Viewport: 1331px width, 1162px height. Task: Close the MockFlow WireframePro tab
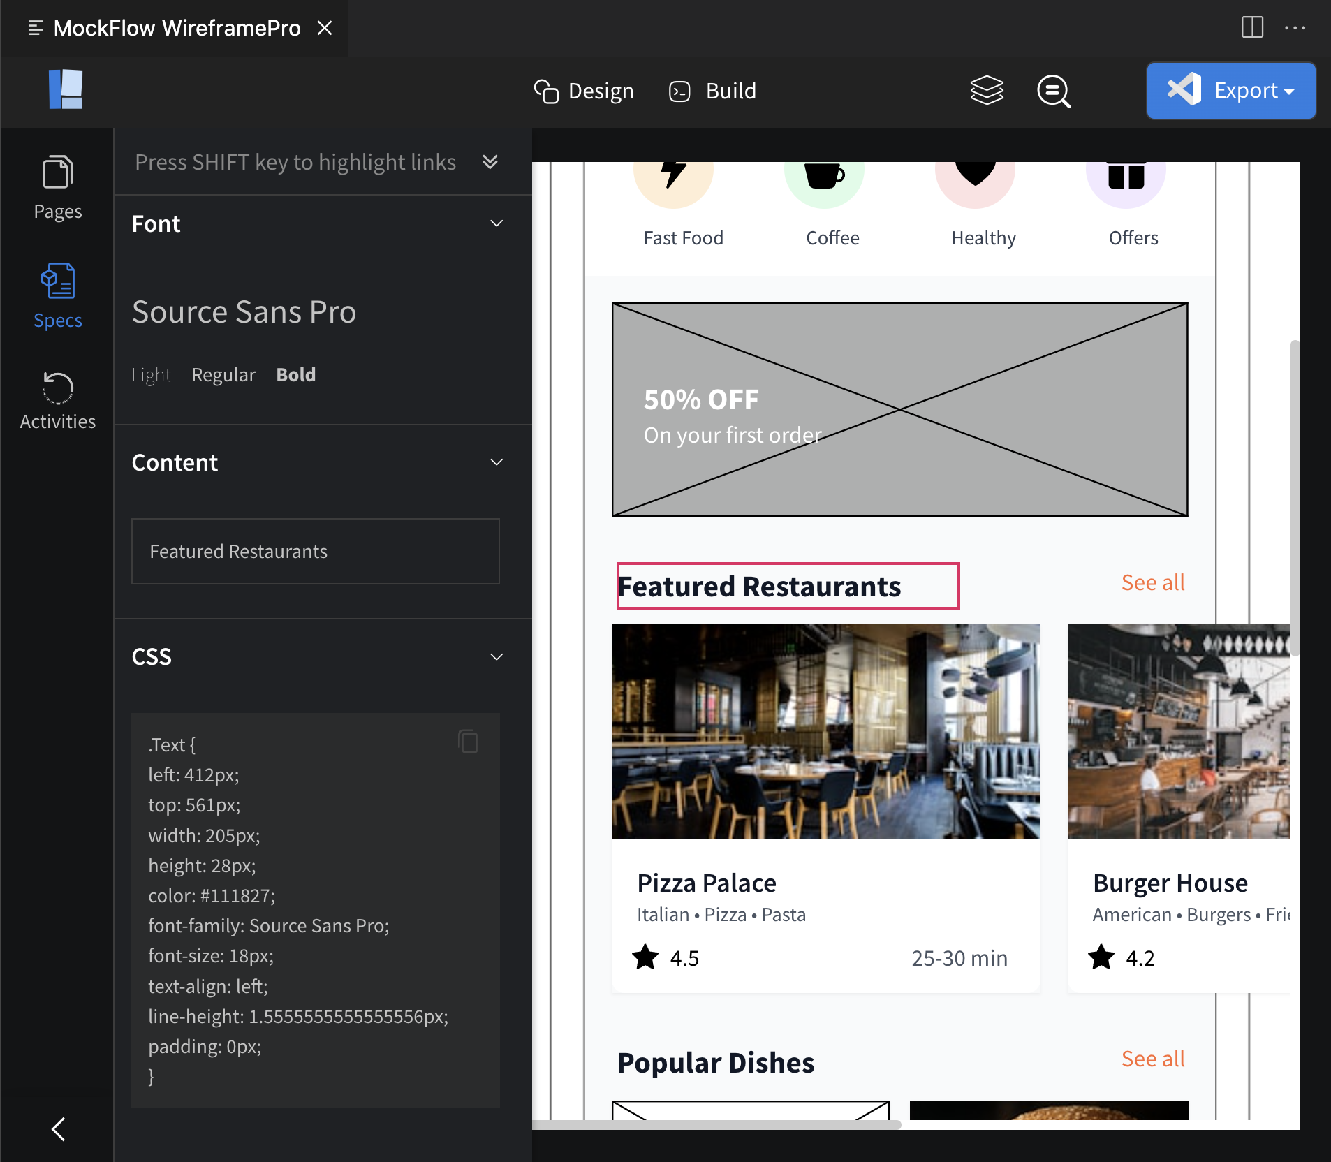tap(325, 28)
